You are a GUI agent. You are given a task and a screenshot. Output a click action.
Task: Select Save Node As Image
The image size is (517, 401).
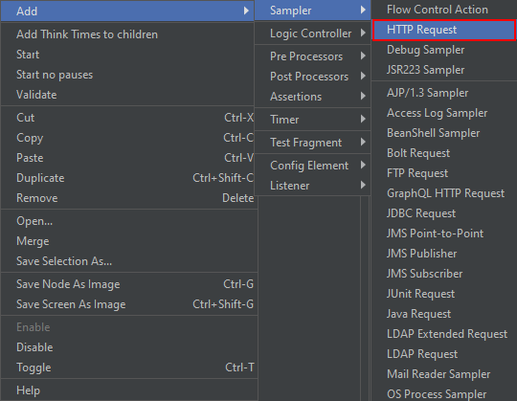tap(127, 284)
